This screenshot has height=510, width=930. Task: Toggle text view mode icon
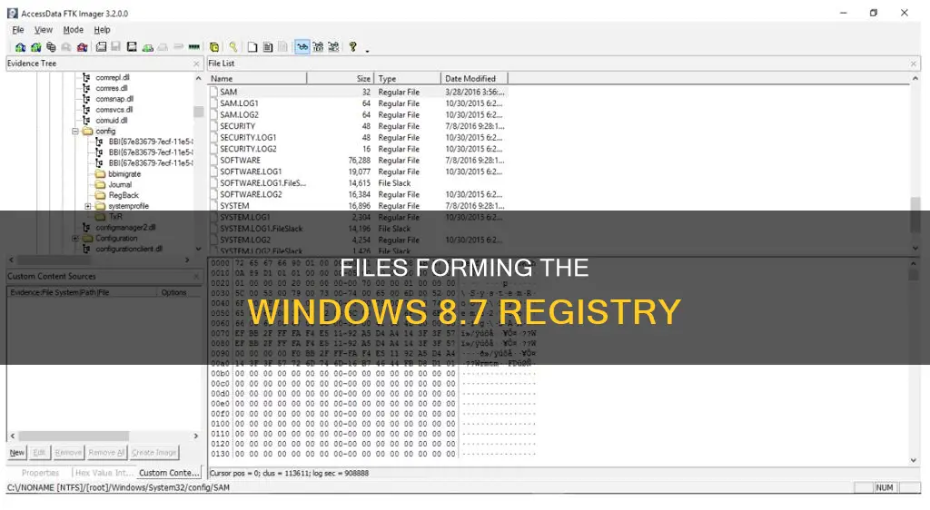pyautogui.click(x=318, y=47)
